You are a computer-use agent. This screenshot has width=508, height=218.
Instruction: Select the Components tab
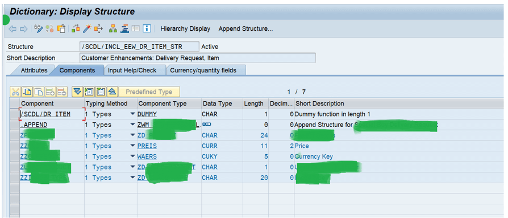(x=77, y=70)
